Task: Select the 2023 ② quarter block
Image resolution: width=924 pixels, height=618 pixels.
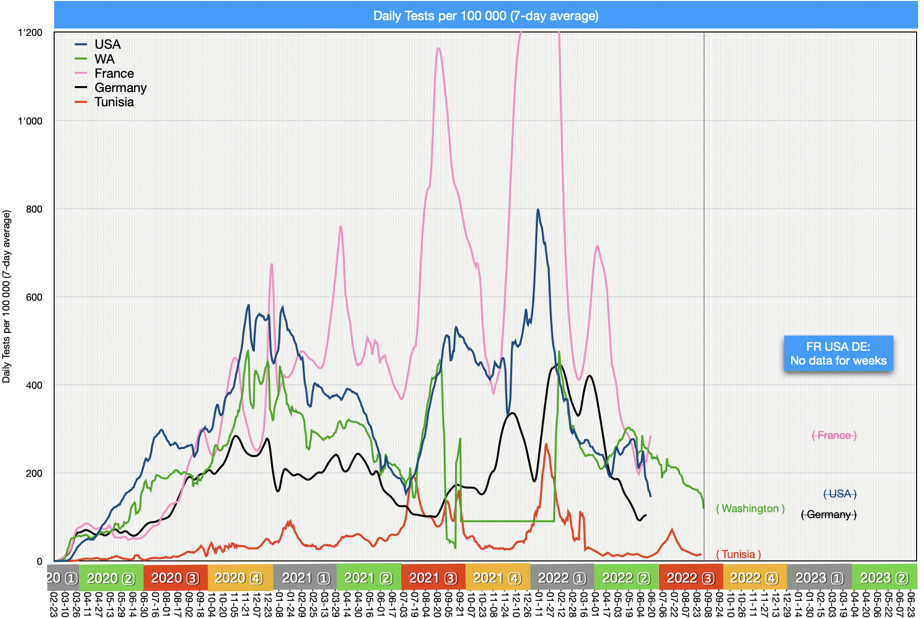Action: pyautogui.click(x=884, y=578)
